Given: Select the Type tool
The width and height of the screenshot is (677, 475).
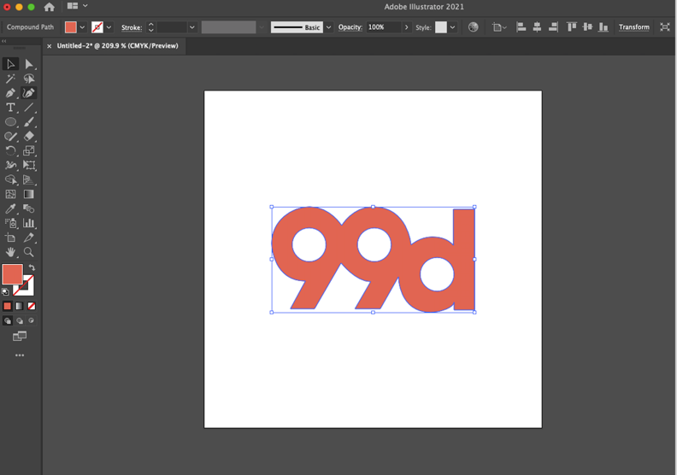Looking at the screenshot, I should click(x=10, y=108).
